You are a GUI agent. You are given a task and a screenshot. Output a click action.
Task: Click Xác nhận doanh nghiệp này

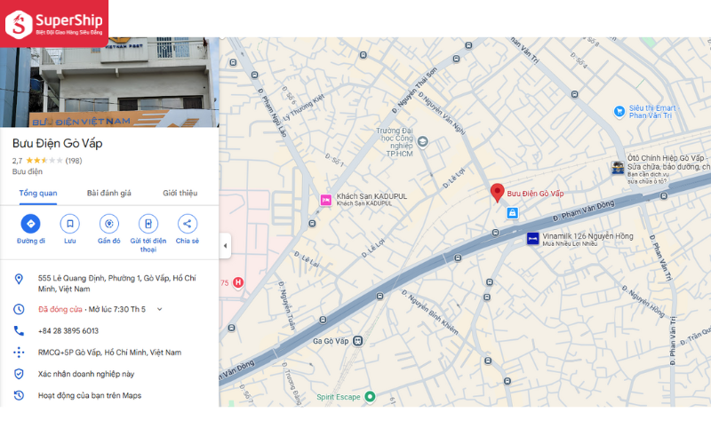(x=86, y=374)
